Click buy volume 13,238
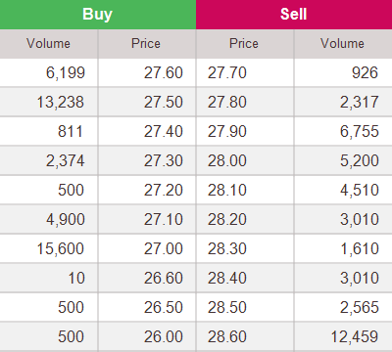Screen dimensions: 392x352 pyautogui.click(x=61, y=103)
